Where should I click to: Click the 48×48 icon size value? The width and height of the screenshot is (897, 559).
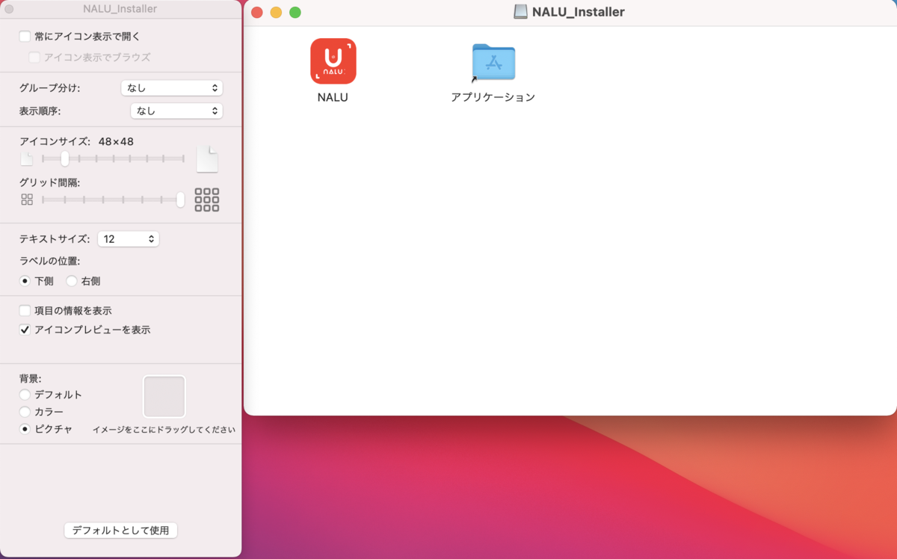[x=116, y=141]
